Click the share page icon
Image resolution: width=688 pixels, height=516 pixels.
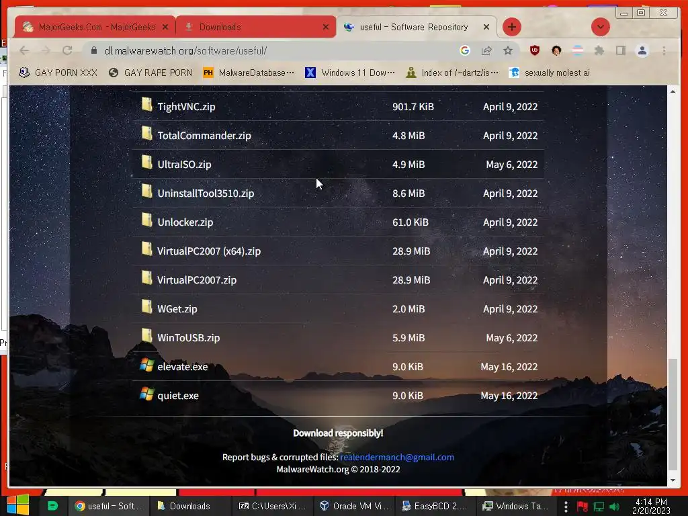[x=486, y=51]
